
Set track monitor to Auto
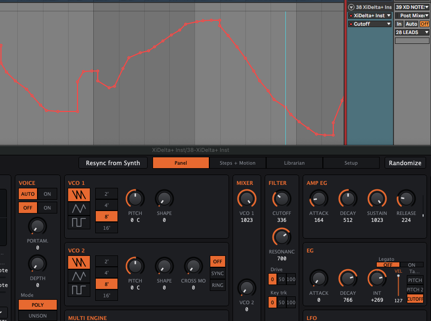coord(411,24)
